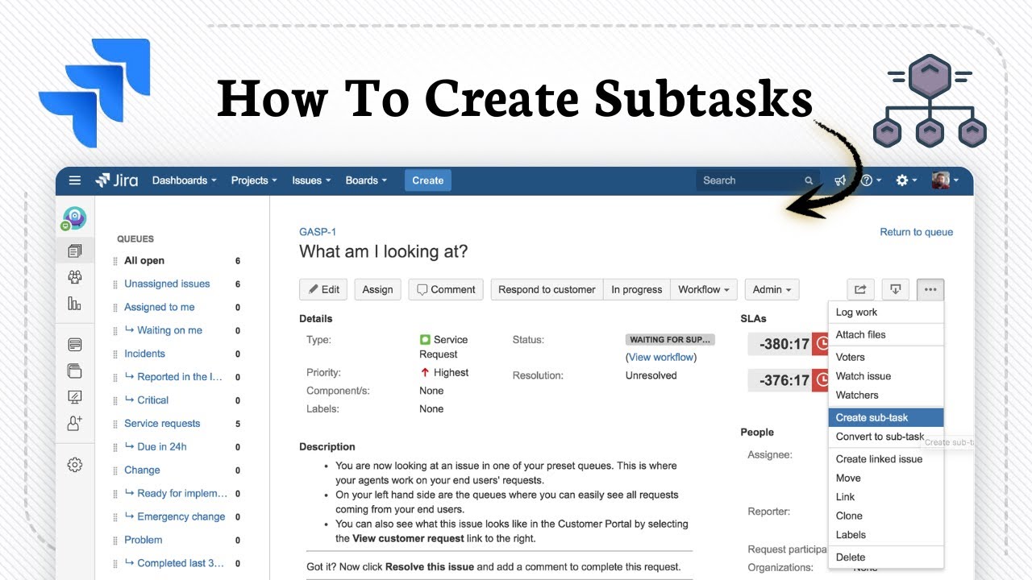This screenshot has width=1032, height=580.
Task: Select Convert to sub-task menu entry
Action: pos(880,437)
